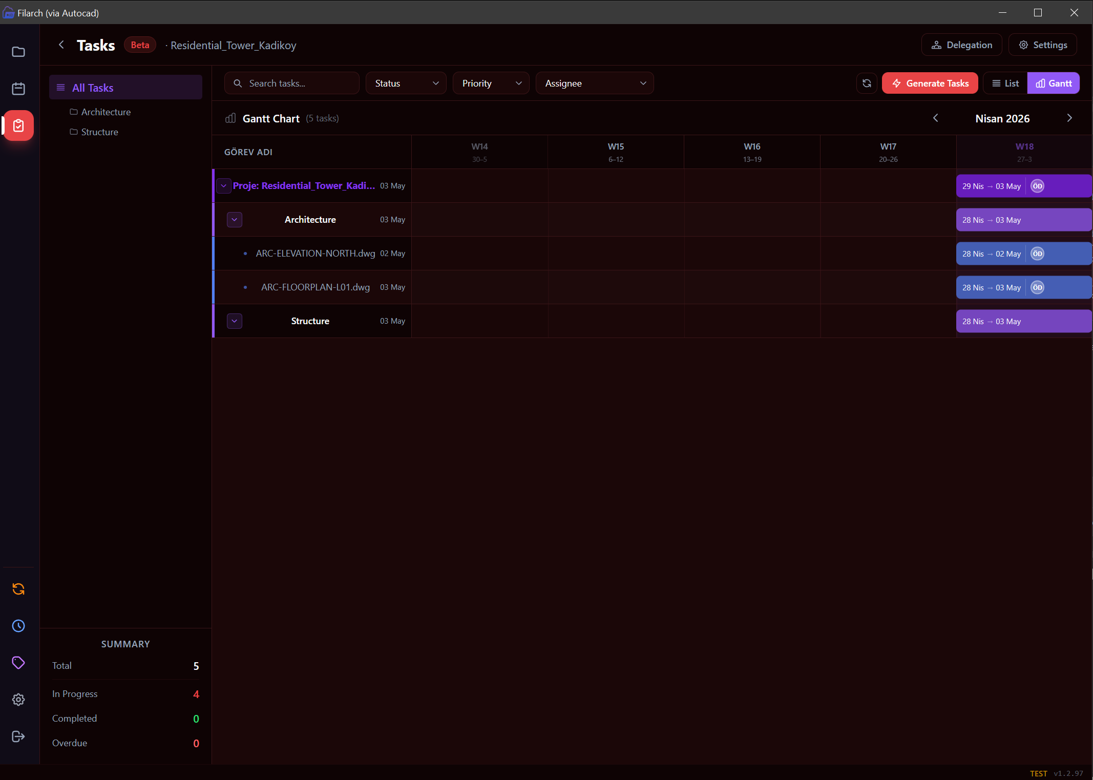Select All Tasks in the sidebar
Screen dimensions: 1093x780
point(125,88)
